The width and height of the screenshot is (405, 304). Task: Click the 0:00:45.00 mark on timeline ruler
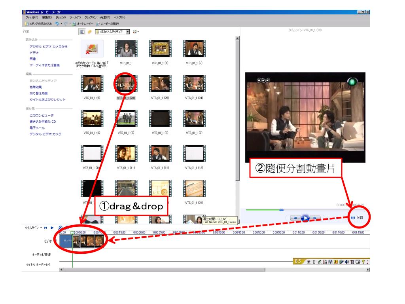239,232
